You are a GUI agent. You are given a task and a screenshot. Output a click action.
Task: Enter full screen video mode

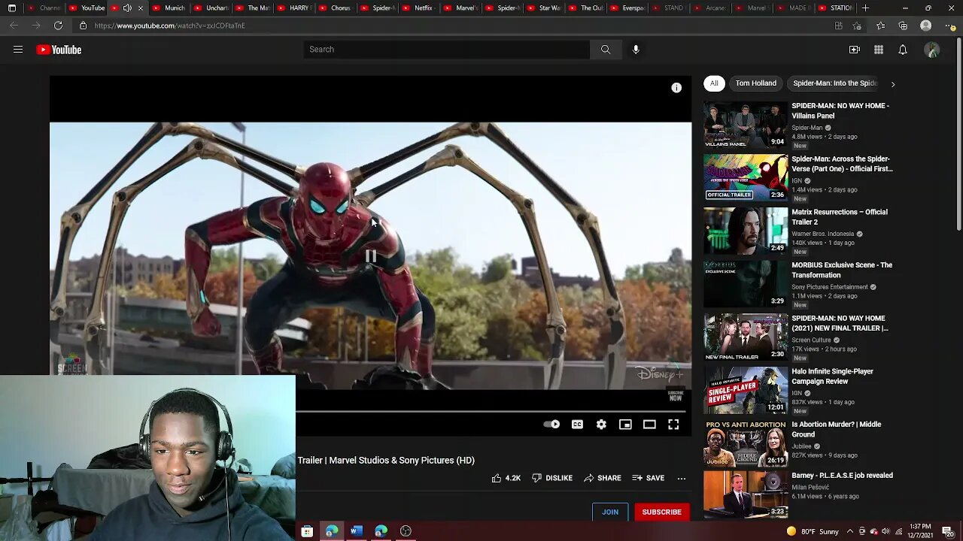coord(673,425)
